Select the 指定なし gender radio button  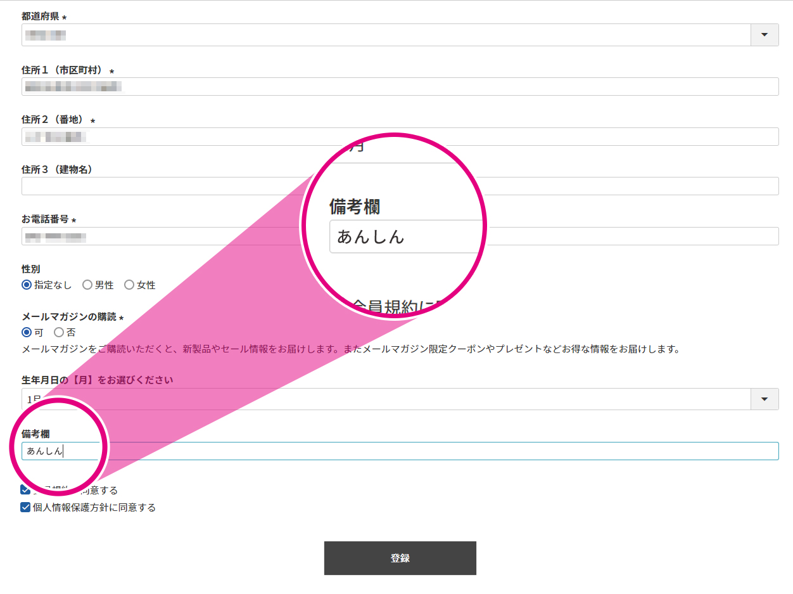tap(27, 285)
